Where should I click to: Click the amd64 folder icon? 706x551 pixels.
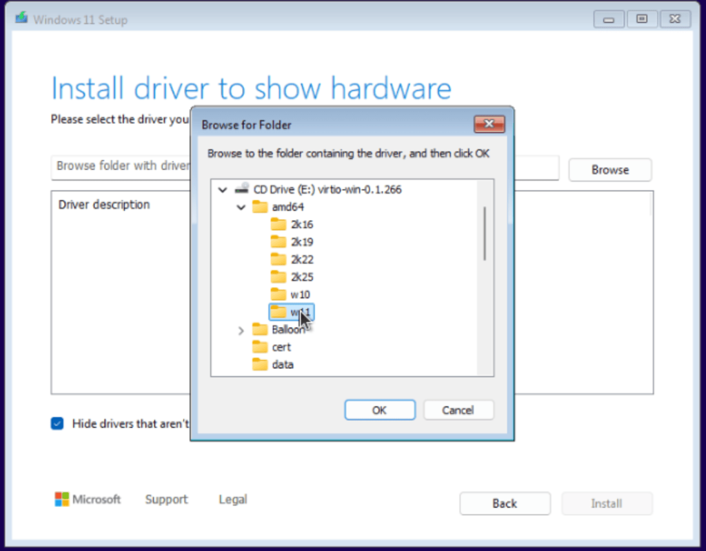click(x=260, y=207)
